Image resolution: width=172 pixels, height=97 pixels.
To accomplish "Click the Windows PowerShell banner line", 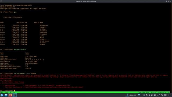I will pyautogui.click(x=8, y=7).
